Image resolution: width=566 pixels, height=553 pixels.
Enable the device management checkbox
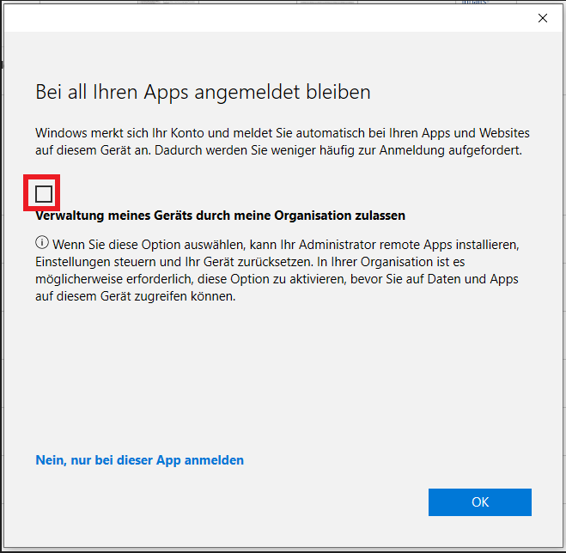pyautogui.click(x=44, y=193)
